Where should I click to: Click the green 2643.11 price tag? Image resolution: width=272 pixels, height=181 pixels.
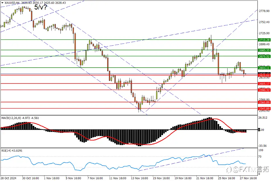(264, 68)
